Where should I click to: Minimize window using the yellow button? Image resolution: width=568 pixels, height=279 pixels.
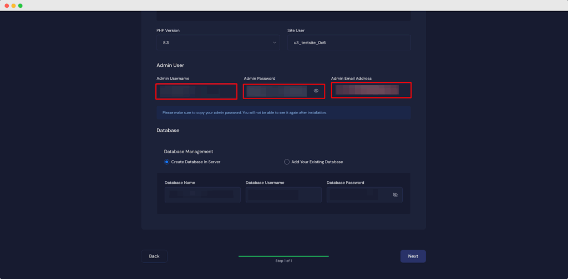(13, 6)
